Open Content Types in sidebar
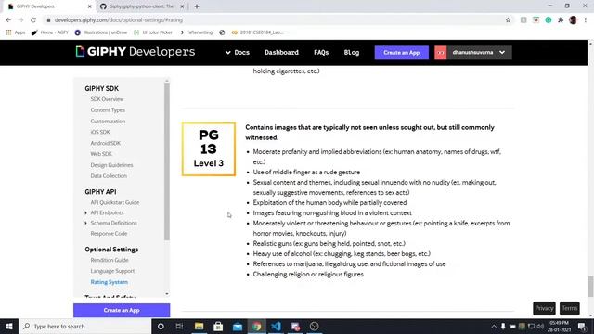This screenshot has height=334, width=594. pos(108,110)
